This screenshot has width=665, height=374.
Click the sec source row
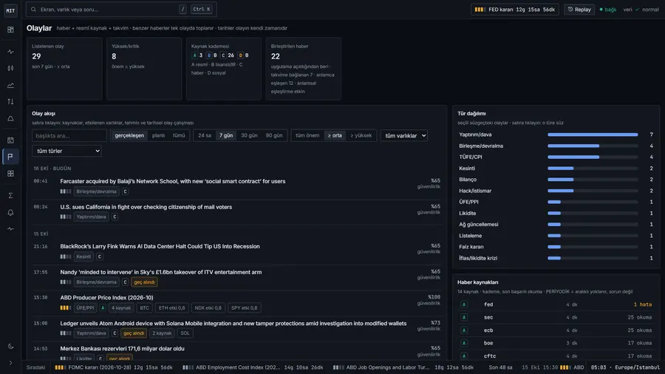click(556, 317)
